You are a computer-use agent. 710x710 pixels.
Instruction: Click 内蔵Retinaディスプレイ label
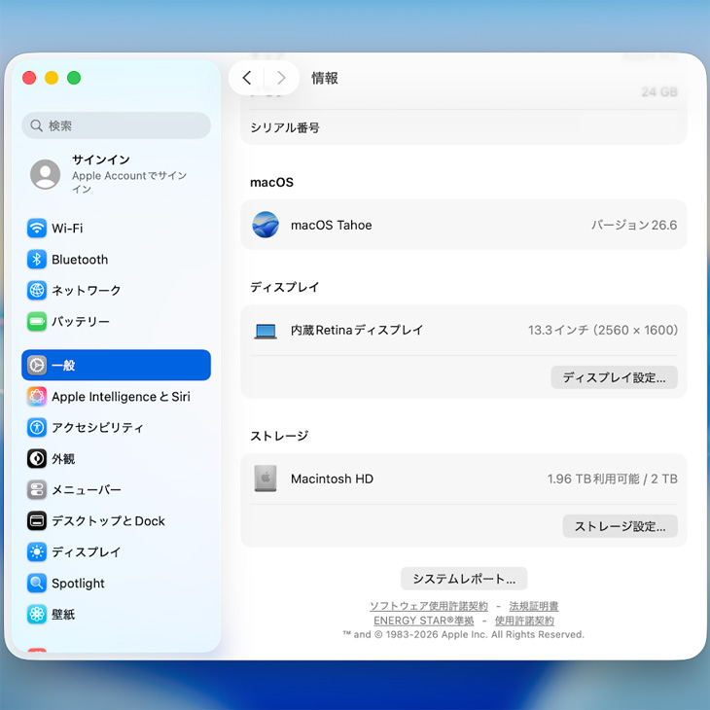(357, 330)
